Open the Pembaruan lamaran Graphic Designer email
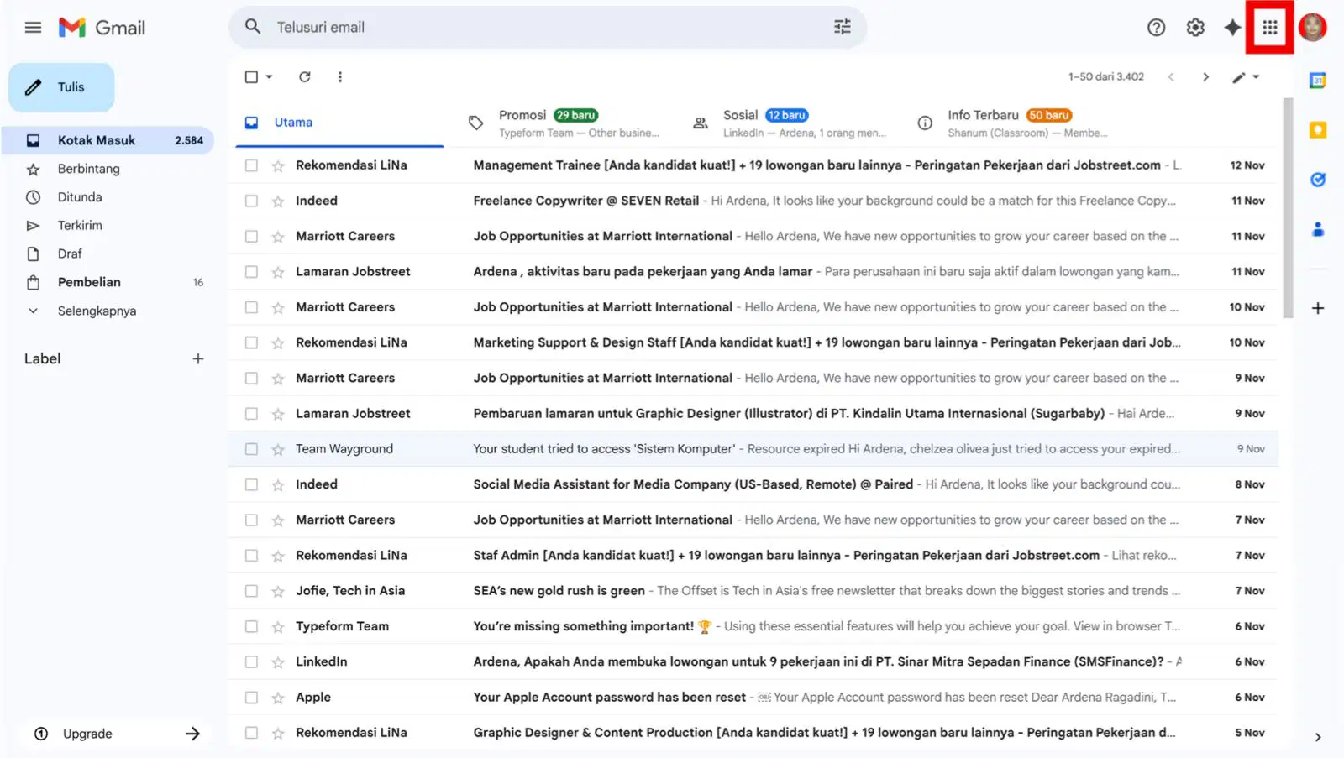The image size is (1344, 758). click(753, 414)
